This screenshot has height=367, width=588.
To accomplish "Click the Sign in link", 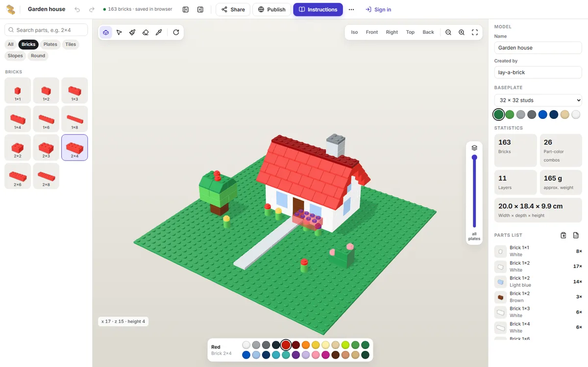I will pyautogui.click(x=378, y=9).
